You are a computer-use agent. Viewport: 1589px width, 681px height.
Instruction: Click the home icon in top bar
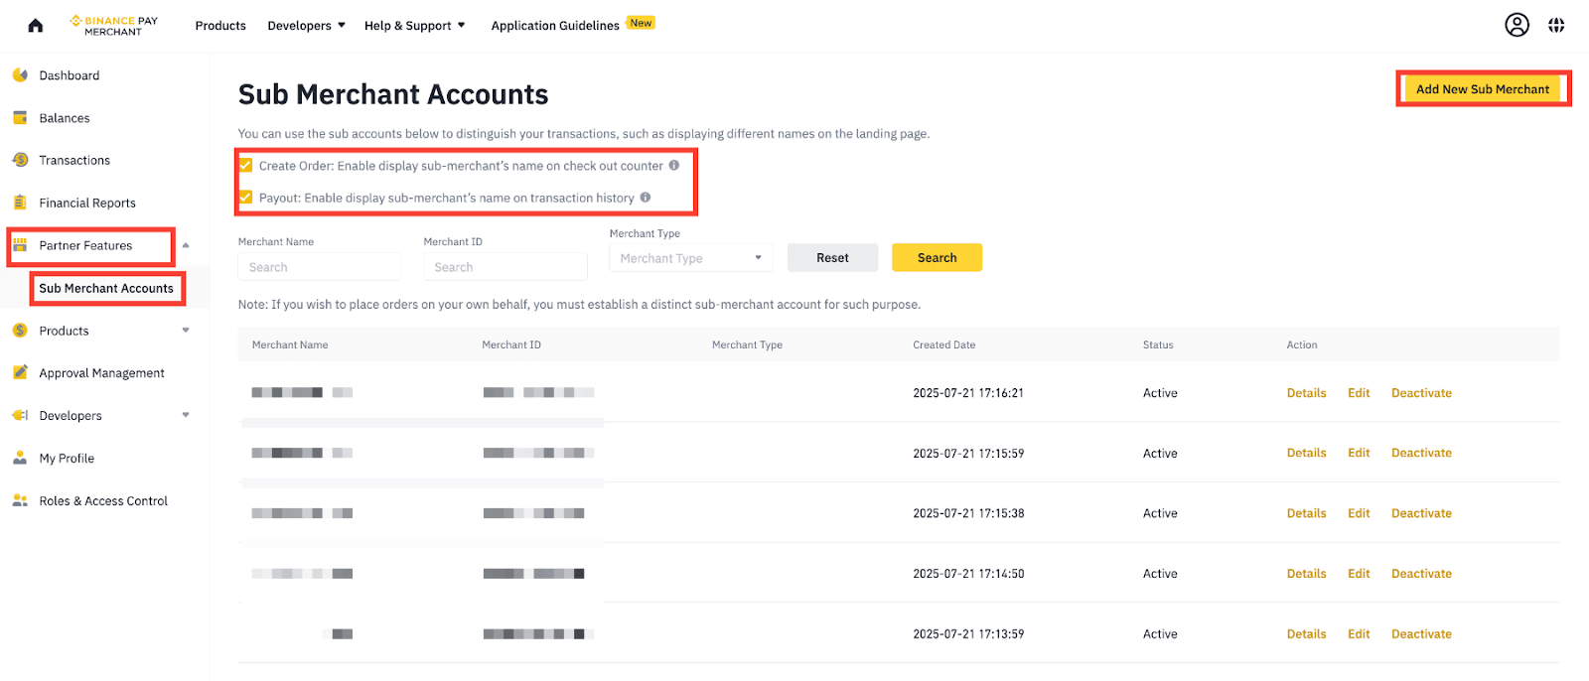click(x=36, y=26)
